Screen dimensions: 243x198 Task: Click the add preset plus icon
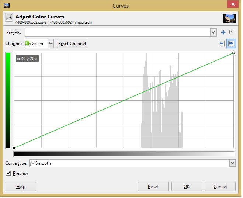coord(223,32)
